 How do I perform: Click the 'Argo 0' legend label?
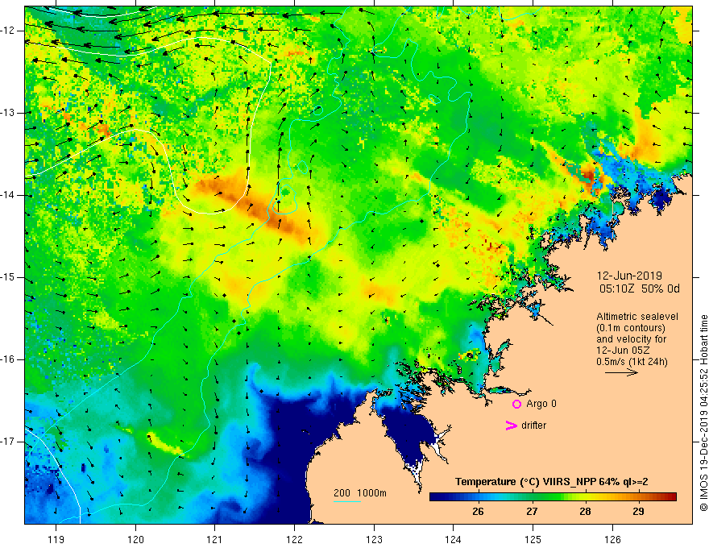coord(541,404)
